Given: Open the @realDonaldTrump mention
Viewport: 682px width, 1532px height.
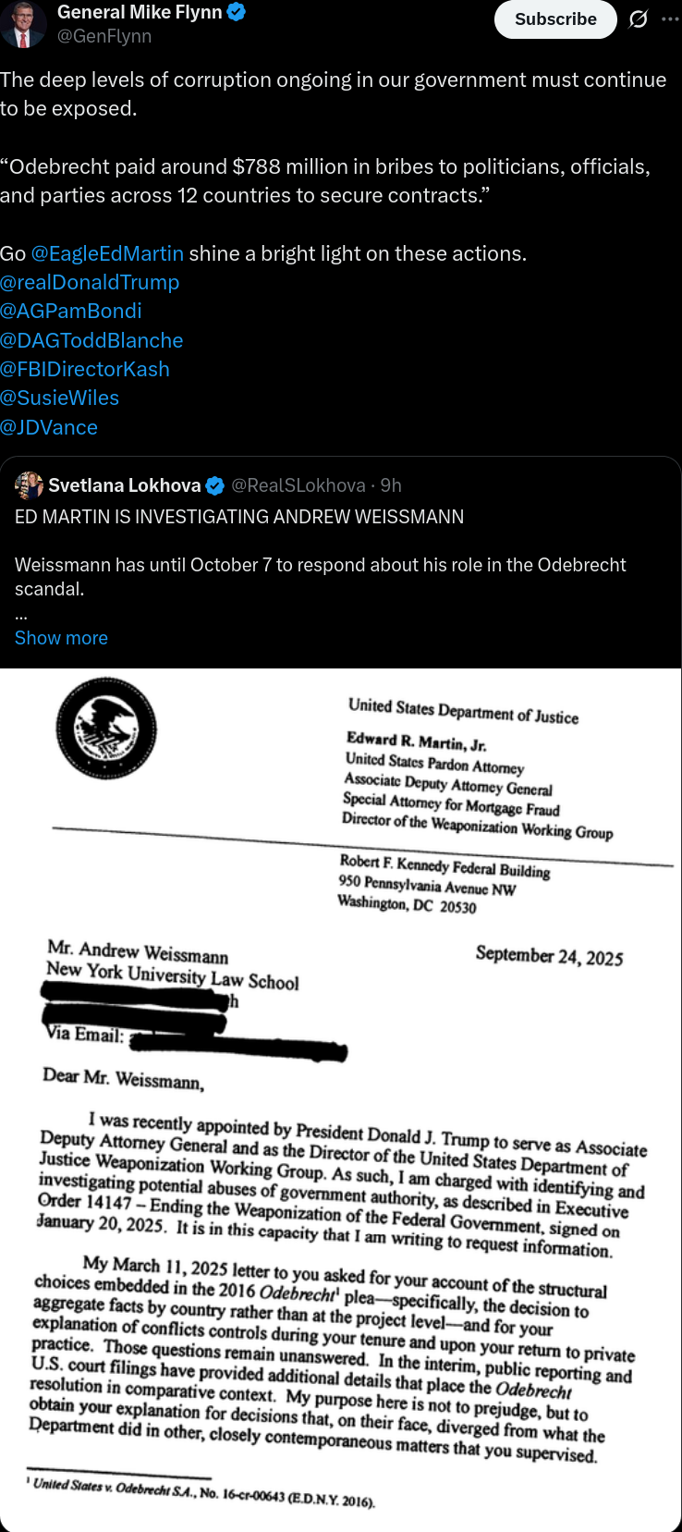Looking at the screenshot, I should coord(90,282).
